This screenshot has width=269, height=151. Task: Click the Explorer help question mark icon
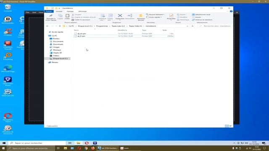231,11
